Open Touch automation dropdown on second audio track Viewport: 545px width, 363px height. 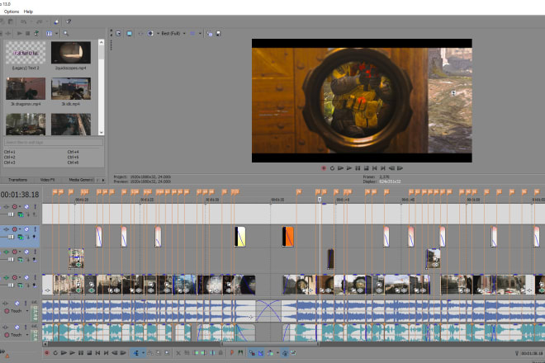point(27,335)
